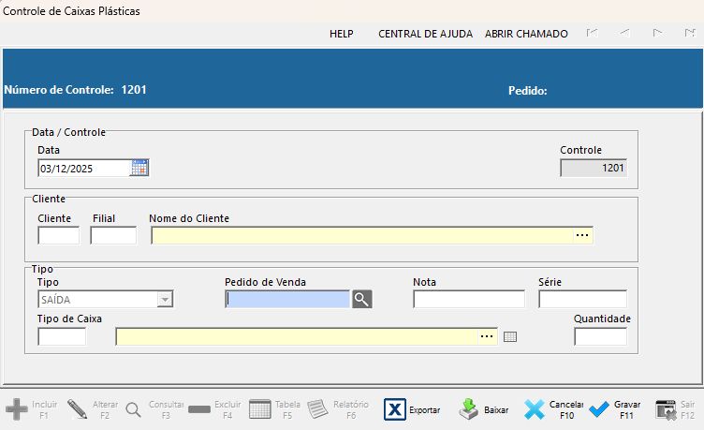This screenshot has height=430, width=704.
Task: Open the calendar picker beside Data field
Action: (x=139, y=168)
